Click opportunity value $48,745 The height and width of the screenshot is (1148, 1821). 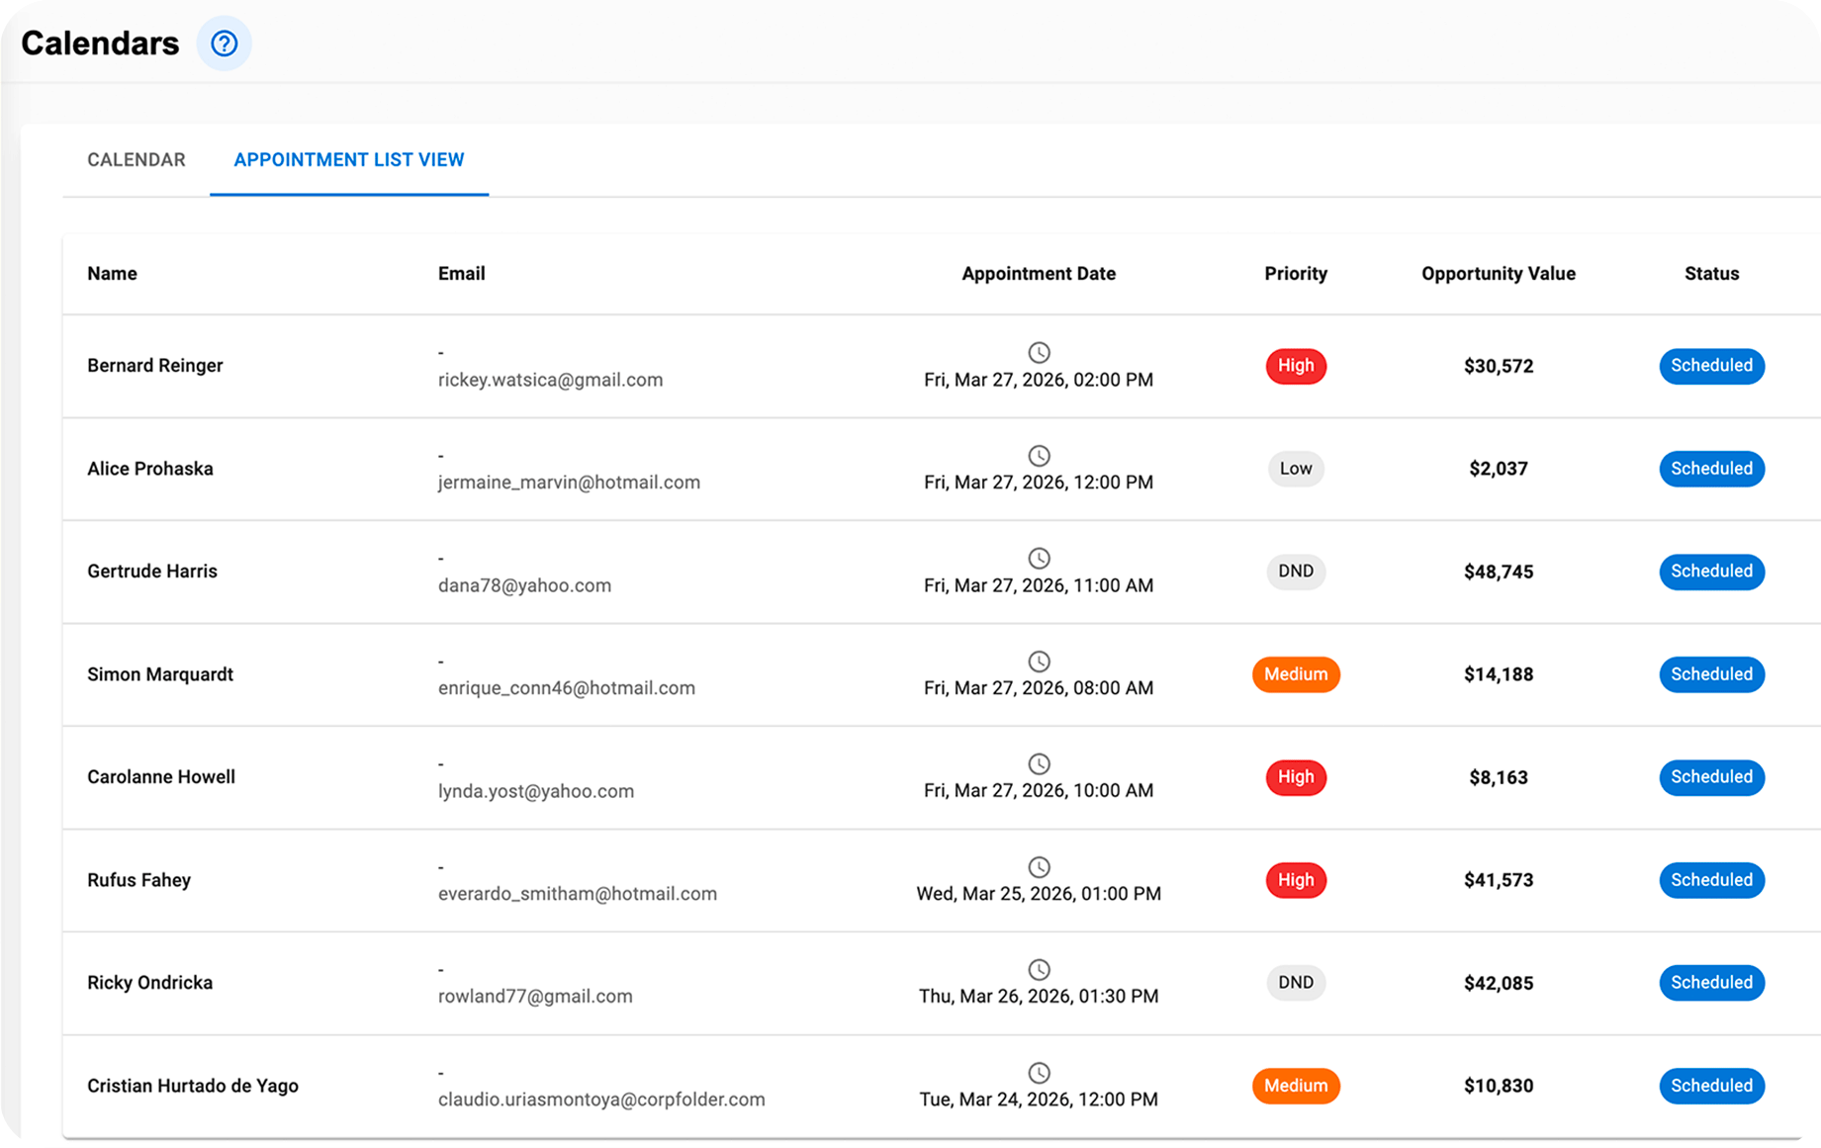pos(1499,572)
